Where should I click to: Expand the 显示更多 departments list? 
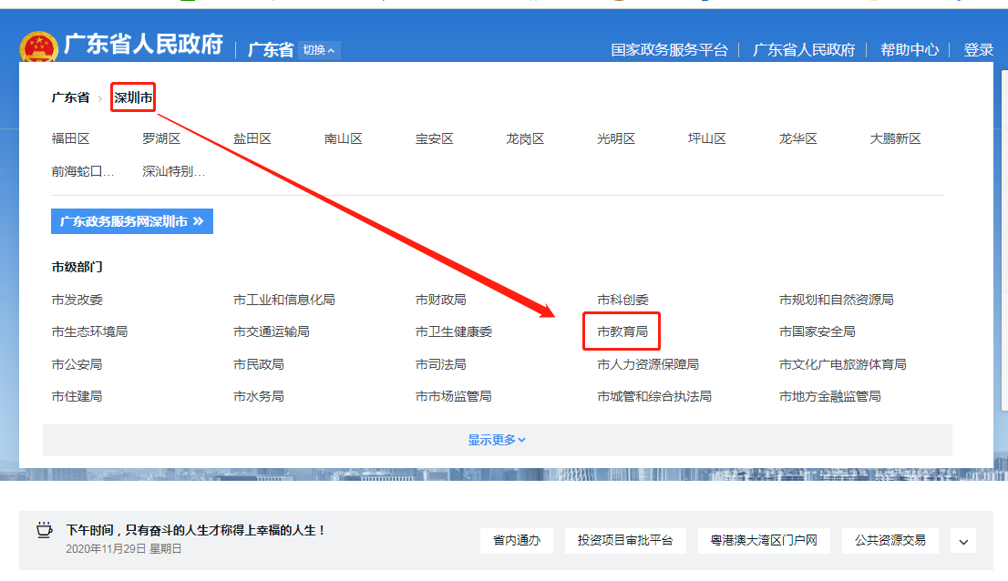coord(497,440)
